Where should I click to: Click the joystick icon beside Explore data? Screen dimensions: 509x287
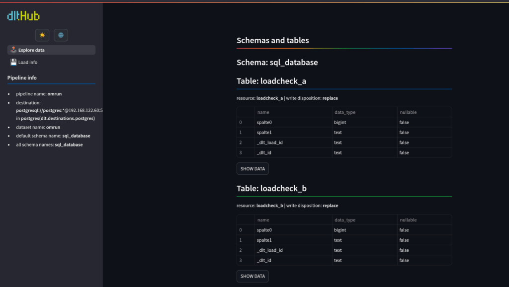pos(13,50)
